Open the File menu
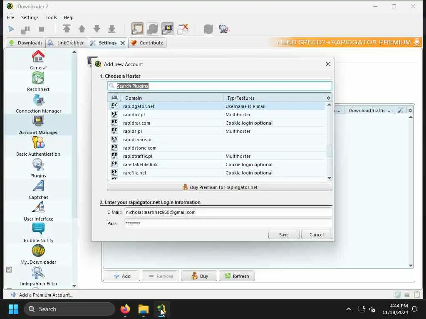The height and width of the screenshot is (319, 426). click(x=10, y=17)
